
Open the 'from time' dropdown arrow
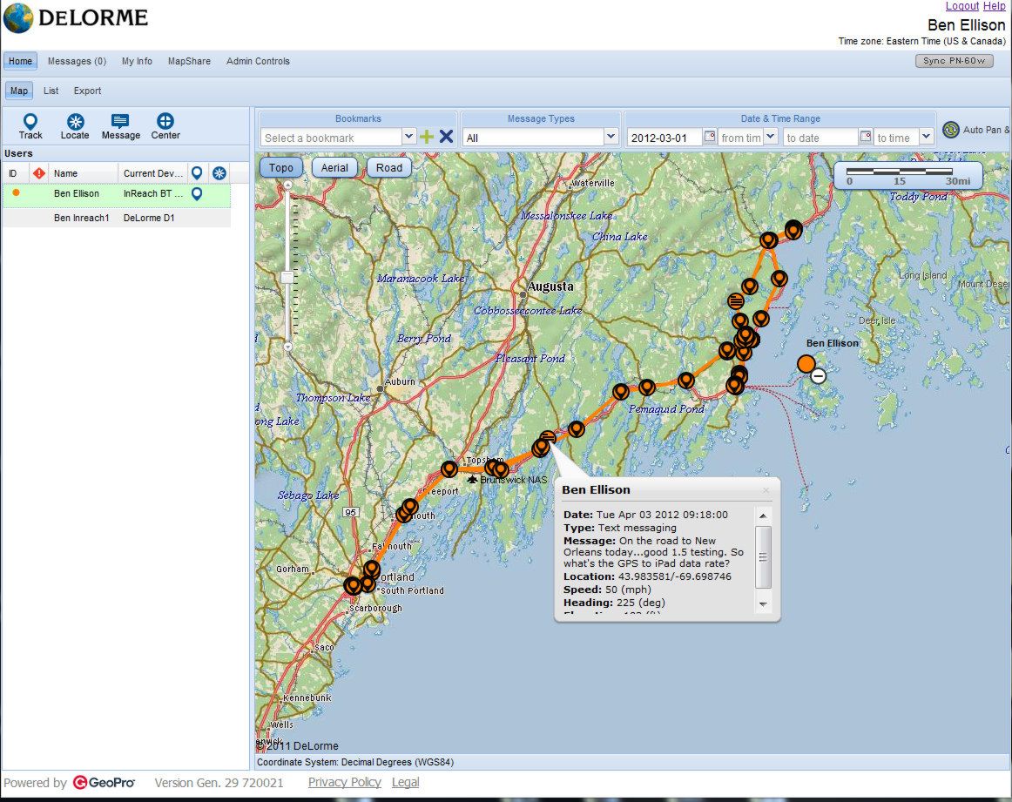(770, 137)
